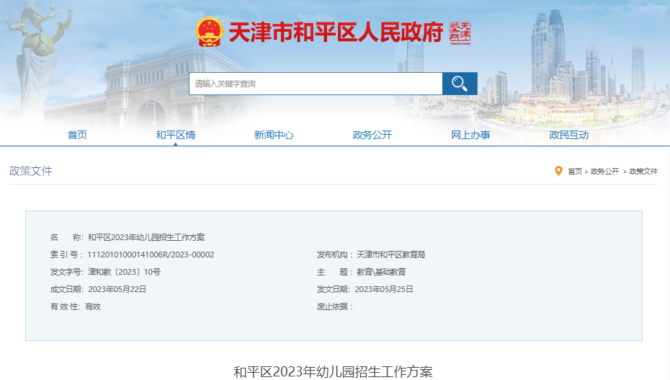Screen dimensions: 670x380
Task: Select document number 津和教〔2023〕10号
Action: pos(125,272)
